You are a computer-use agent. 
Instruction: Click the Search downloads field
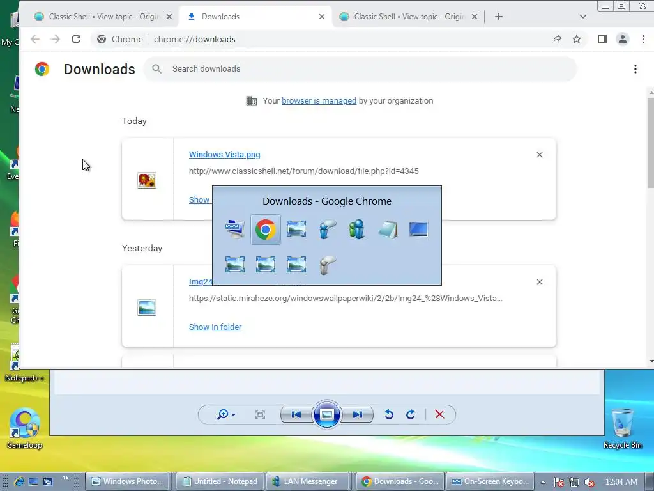tap(360, 69)
